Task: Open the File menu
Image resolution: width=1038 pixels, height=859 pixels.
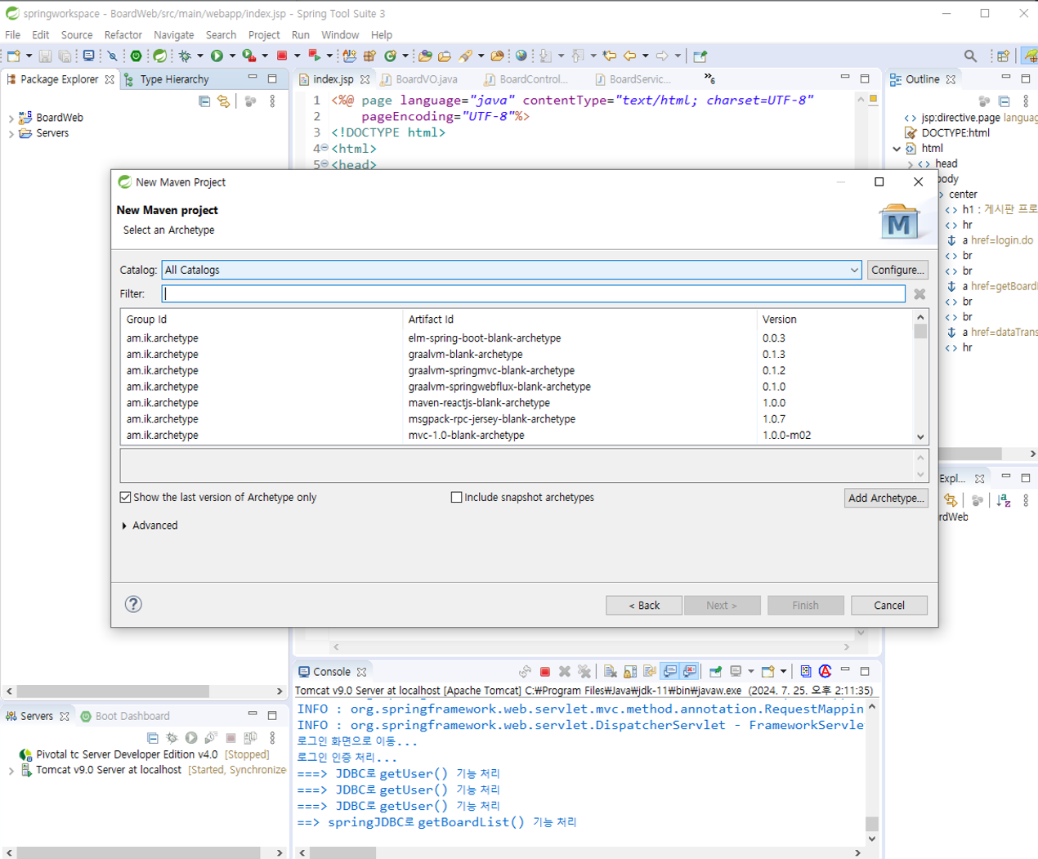Action: 13,35
